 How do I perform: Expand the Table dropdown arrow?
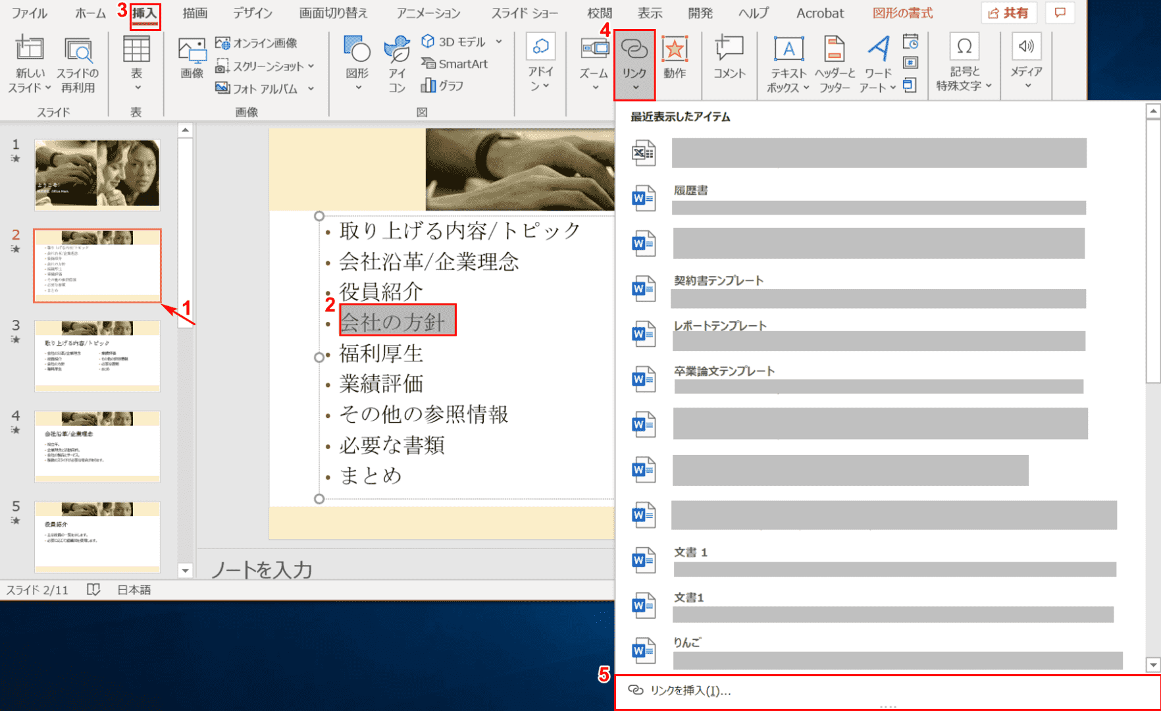click(137, 88)
